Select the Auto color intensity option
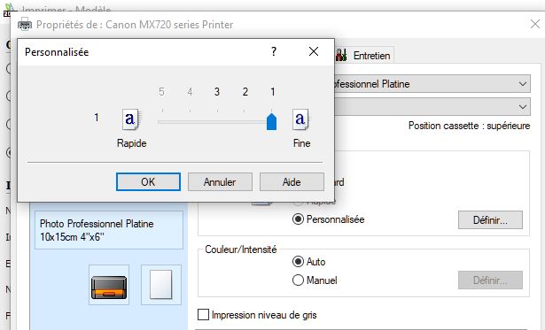Image resolution: width=545 pixels, height=330 pixels. [298, 262]
